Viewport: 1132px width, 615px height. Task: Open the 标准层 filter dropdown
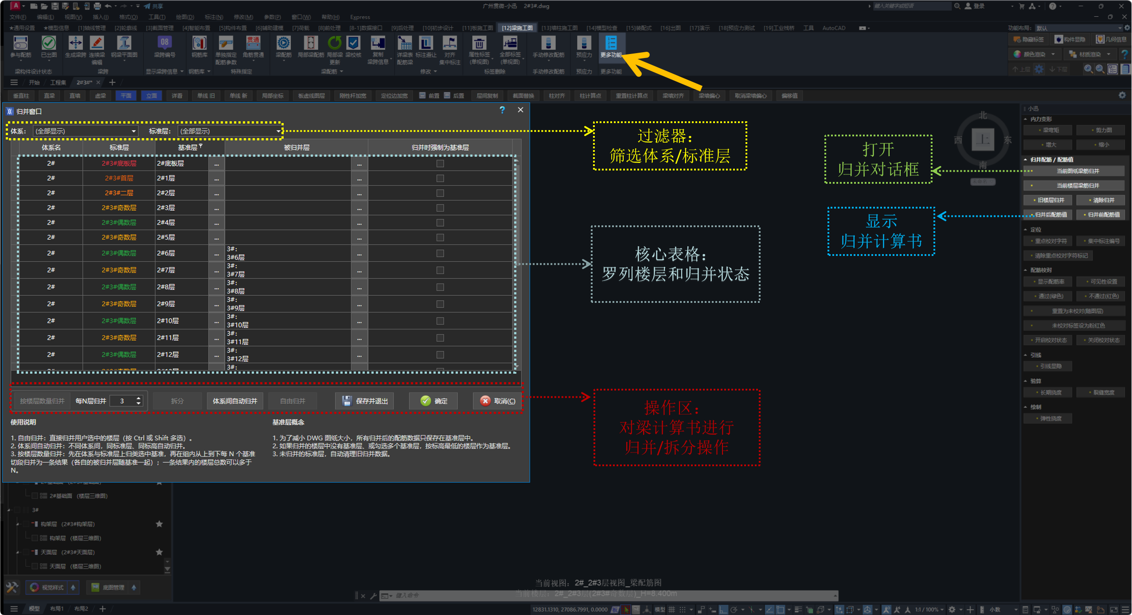230,131
